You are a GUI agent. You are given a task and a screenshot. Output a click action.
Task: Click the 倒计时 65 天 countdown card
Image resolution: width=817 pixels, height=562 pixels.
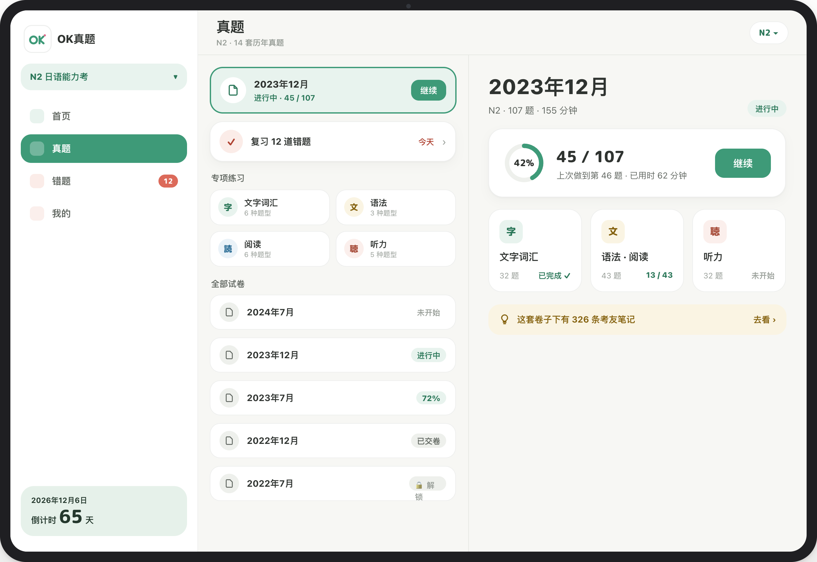click(x=104, y=511)
